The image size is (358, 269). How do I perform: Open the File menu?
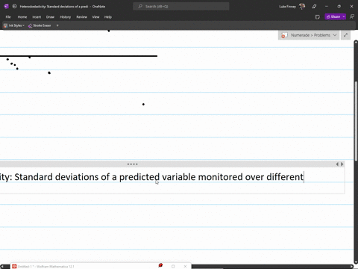[x=8, y=17]
